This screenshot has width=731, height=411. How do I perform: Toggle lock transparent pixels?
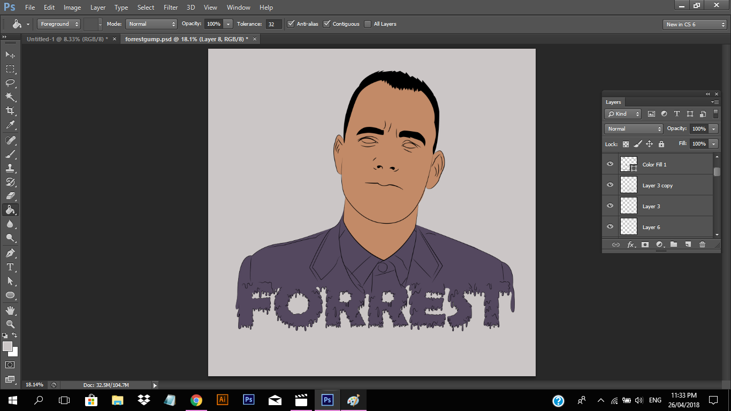click(625, 144)
